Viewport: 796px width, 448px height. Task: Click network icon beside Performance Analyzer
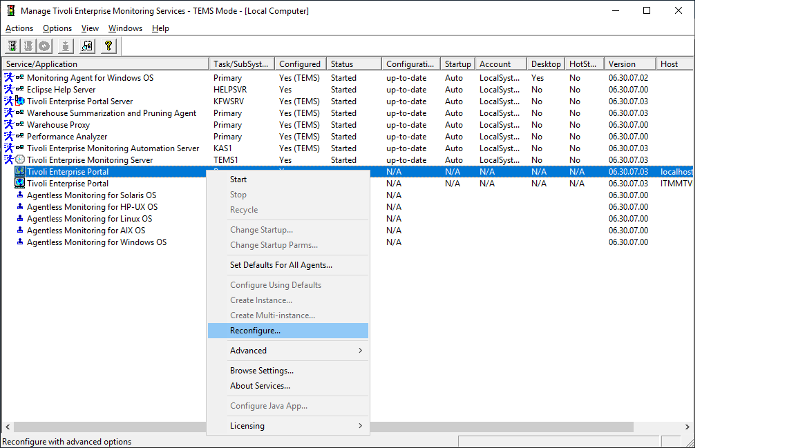(20, 136)
